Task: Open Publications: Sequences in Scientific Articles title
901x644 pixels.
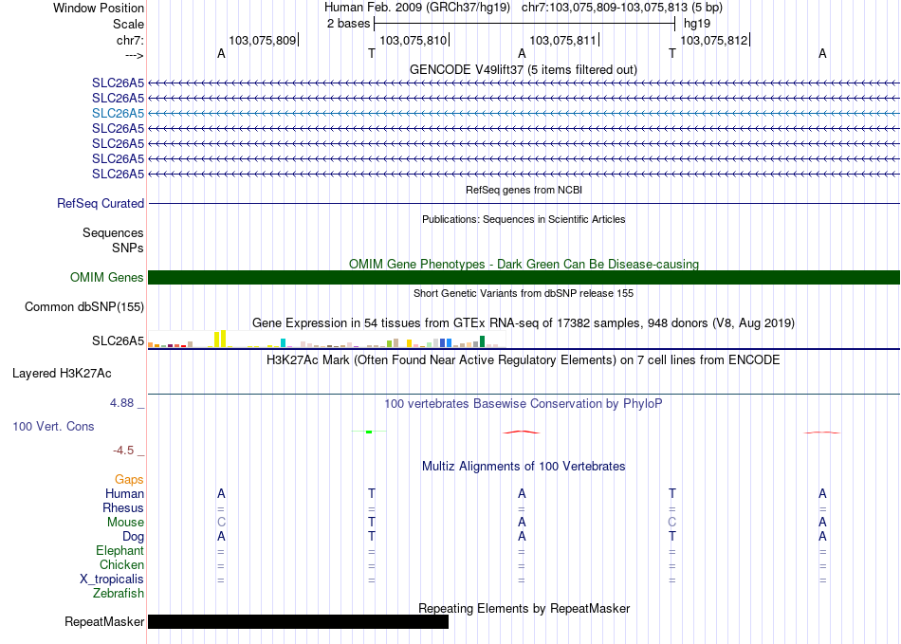Action: 524,219
